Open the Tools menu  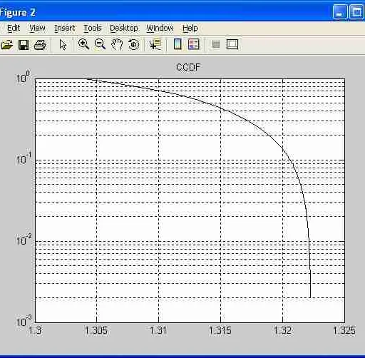pyautogui.click(x=93, y=28)
